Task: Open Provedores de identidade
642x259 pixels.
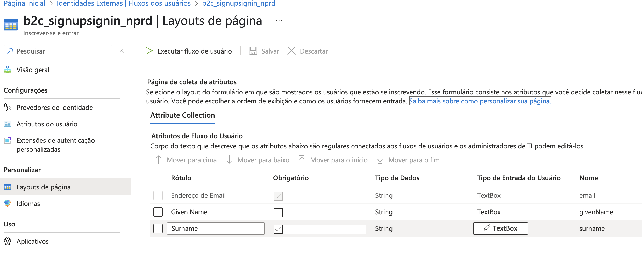Action: pyautogui.click(x=55, y=108)
